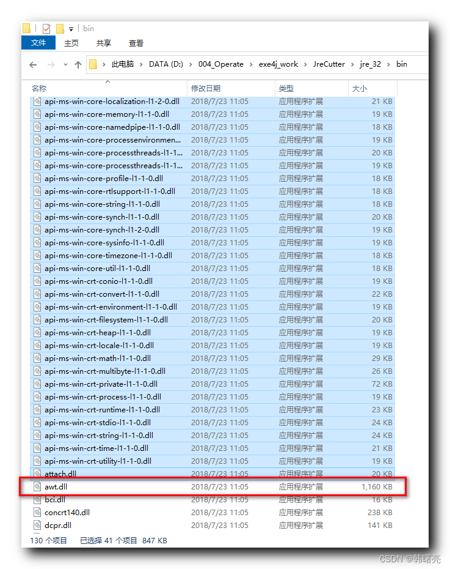The width and height of the screenshot is (450, 569).
Task: Click the Back navigation arrow
Action: [34, 65]
